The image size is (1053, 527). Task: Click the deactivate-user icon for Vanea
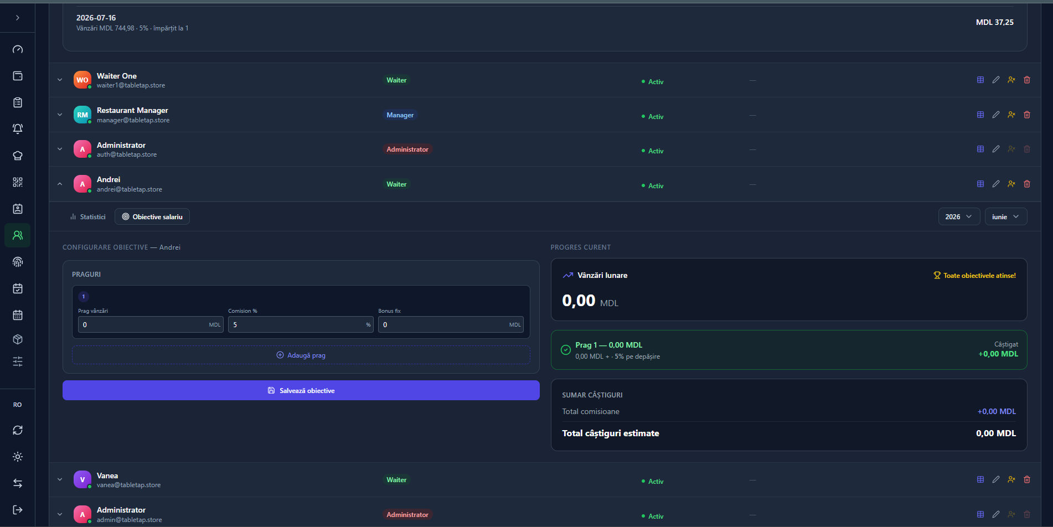pos(1011,479)
